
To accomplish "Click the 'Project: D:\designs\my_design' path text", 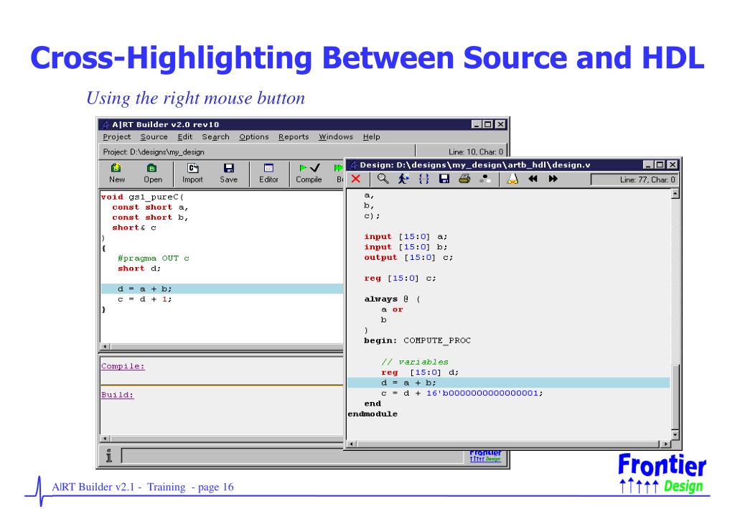I will pos(154,152).
